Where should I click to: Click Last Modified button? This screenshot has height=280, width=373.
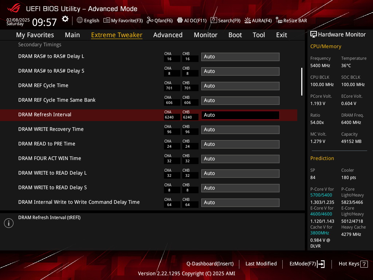click(x=261, y=264)
